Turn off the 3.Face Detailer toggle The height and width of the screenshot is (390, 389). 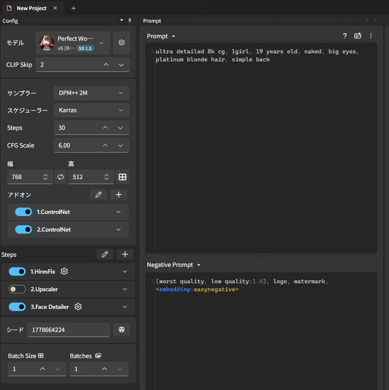(18, 307)
